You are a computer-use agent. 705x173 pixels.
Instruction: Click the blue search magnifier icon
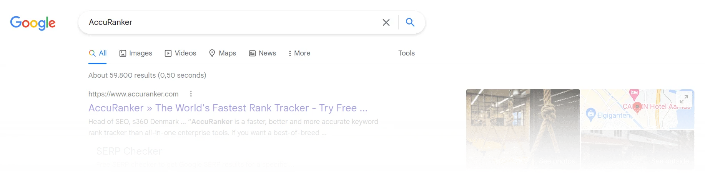point(410,23)
